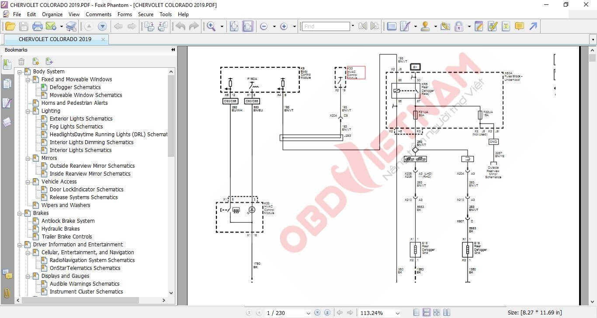Open Pages panel in side navigation

click(x=7, y=84)
